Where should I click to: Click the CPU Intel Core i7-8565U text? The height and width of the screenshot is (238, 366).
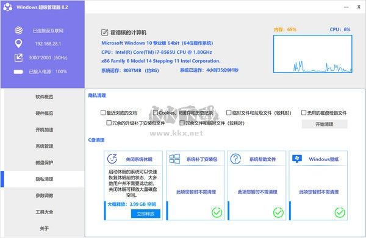pos(157,52)
